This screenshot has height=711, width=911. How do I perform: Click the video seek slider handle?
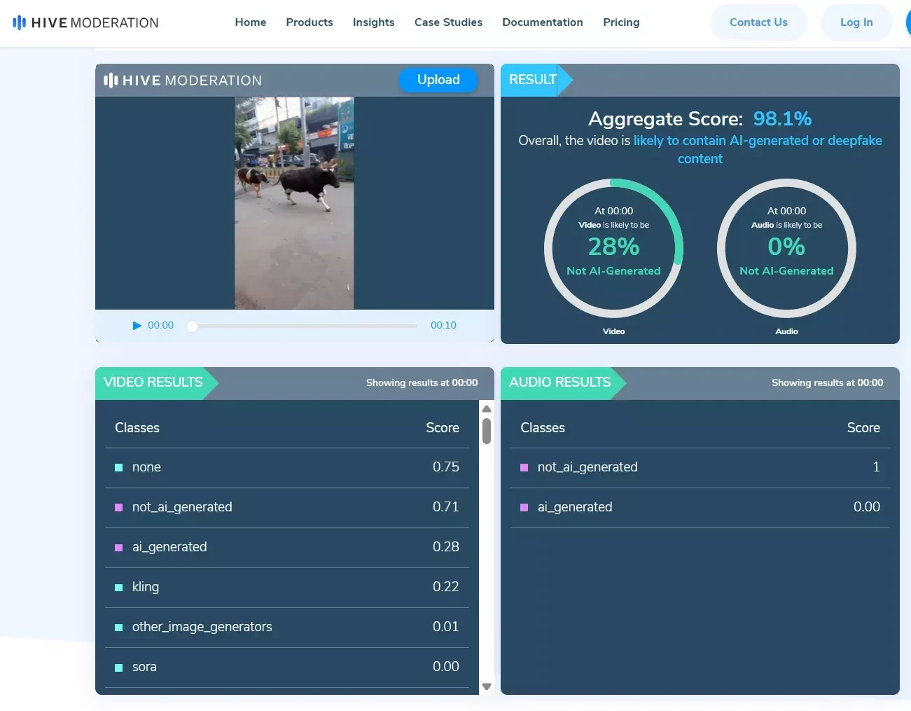193,326
